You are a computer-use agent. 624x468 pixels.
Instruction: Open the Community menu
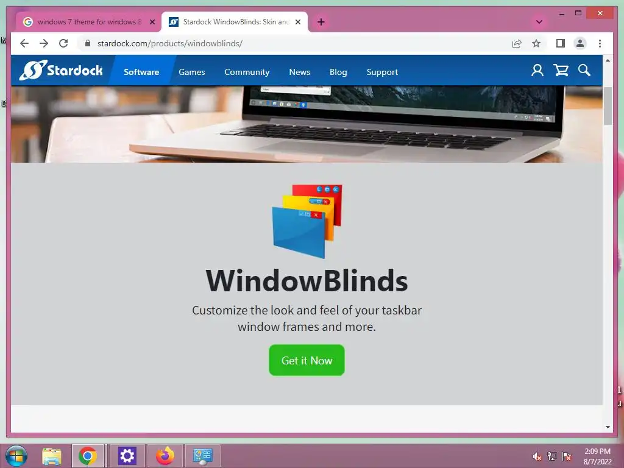tap(247, 72)
